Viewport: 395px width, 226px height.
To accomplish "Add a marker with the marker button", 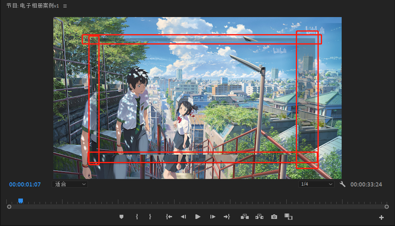I will point(121,217).
